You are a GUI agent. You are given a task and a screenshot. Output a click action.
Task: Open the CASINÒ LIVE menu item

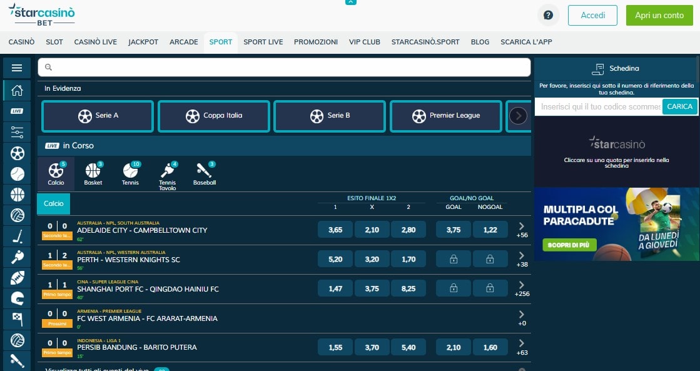pyautogui.click(x=96, y=42)
